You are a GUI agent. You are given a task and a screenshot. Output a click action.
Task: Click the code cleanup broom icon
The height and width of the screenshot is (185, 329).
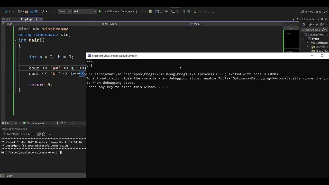click(x=62, y=123)
